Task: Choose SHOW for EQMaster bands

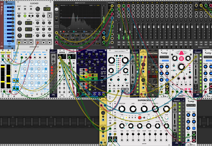Action: click(98, 6)
